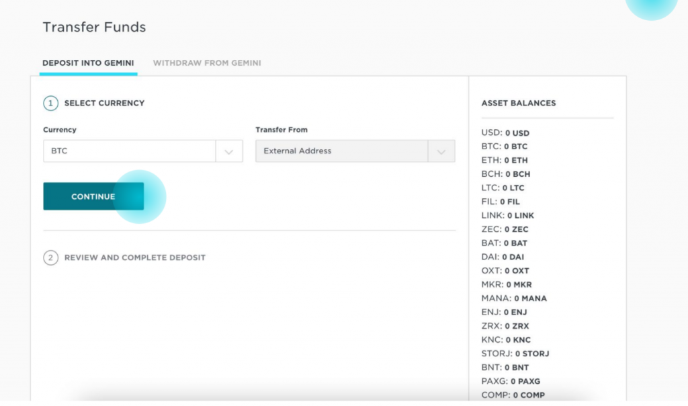688x406 pixels.
Task: Click the Continue button
Action: click(93, 196)
